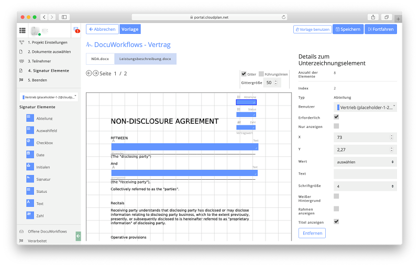
Task: Toggle the Rahmen anzeigen checkbox
Action: [336, 208]
